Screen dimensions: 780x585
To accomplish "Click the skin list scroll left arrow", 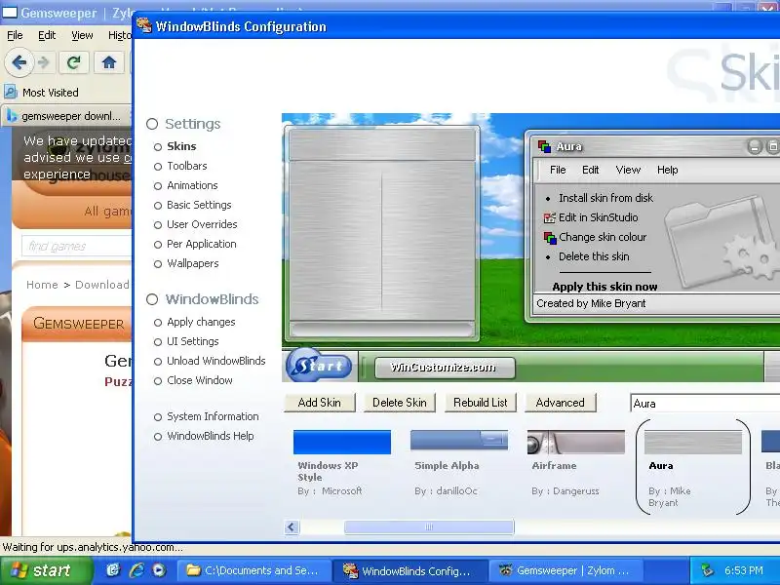I will [x=292, y=526].
